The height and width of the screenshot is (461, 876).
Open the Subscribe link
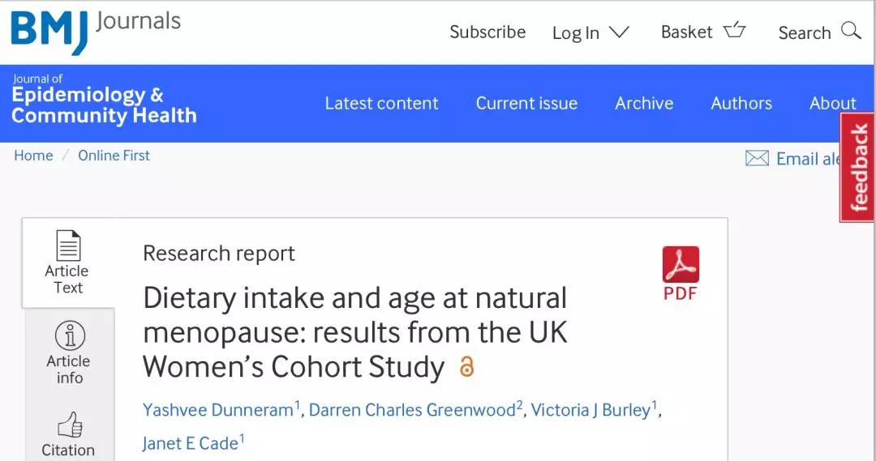point(487,32)
